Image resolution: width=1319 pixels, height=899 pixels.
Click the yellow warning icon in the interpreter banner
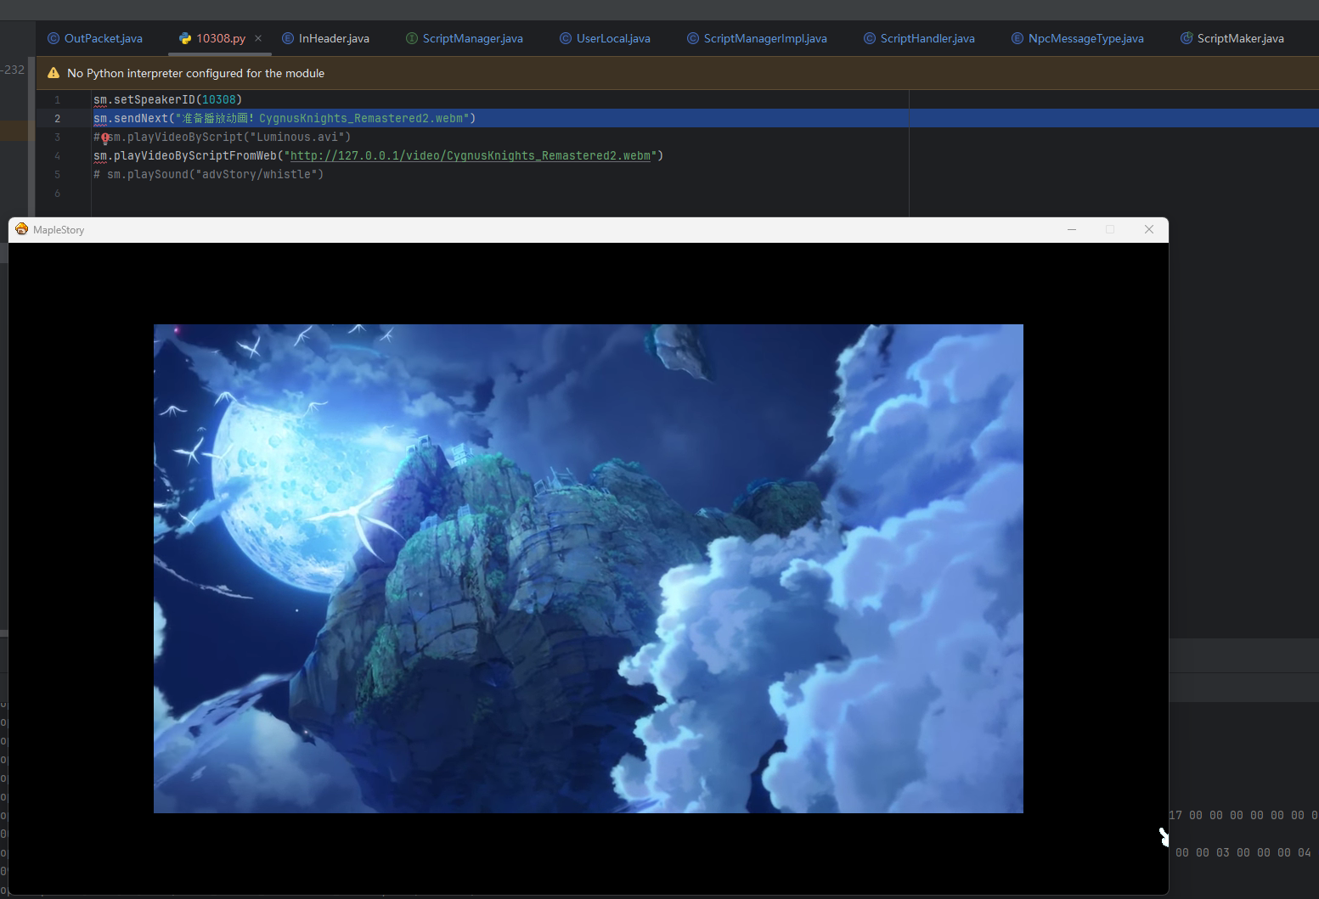click(54, 73)
